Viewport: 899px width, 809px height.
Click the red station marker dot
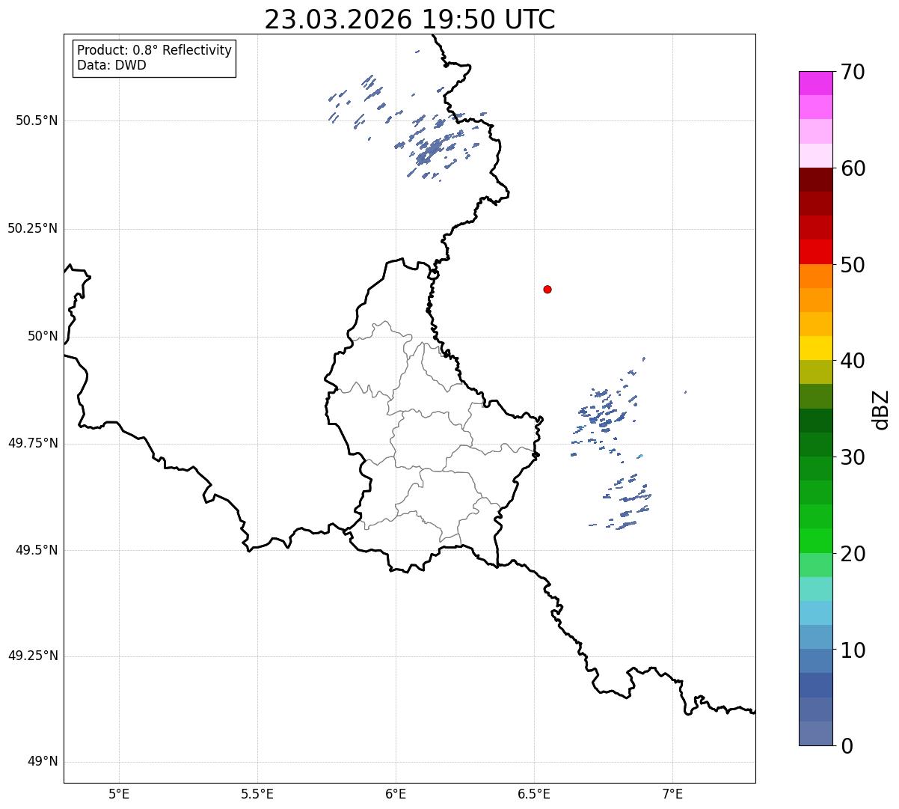tap(547, 289)
